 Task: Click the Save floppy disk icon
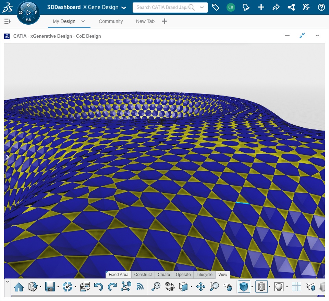pos(50,287)
